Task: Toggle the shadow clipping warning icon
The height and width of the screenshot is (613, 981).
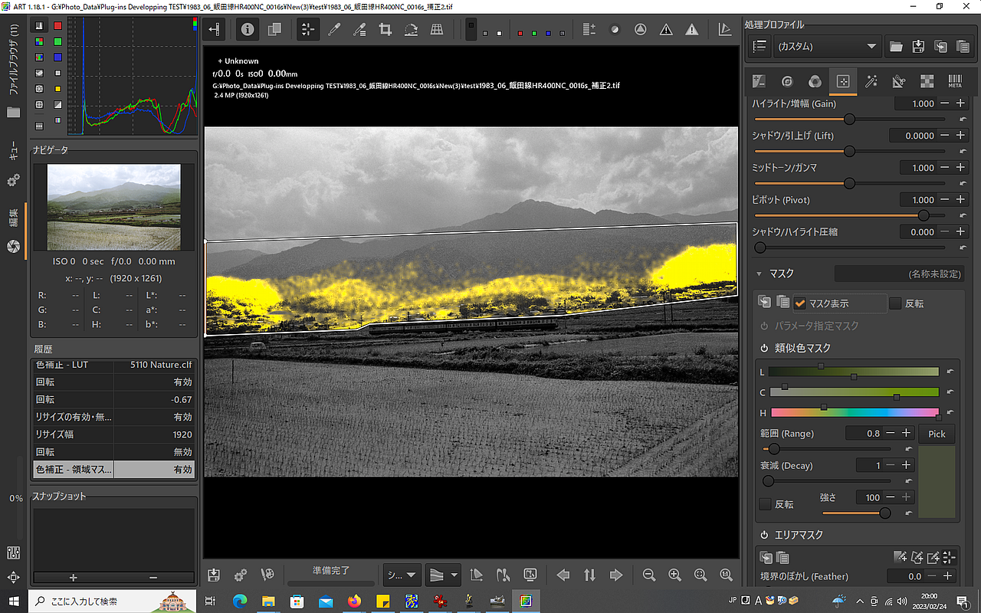Action: coord(666,30)
